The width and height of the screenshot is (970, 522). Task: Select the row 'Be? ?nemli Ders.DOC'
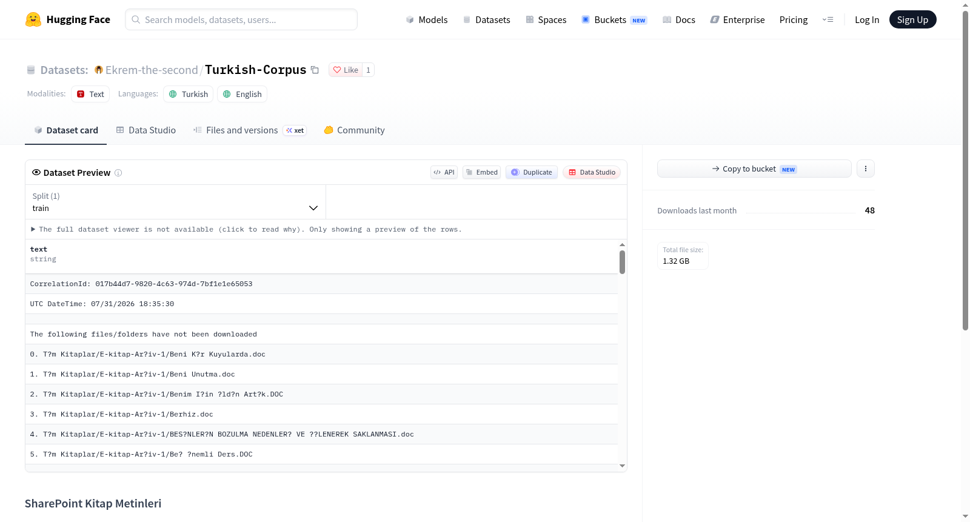(321, 454)
